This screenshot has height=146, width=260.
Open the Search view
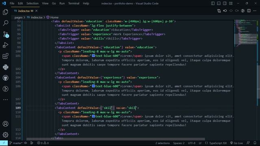tap(5, 23)
